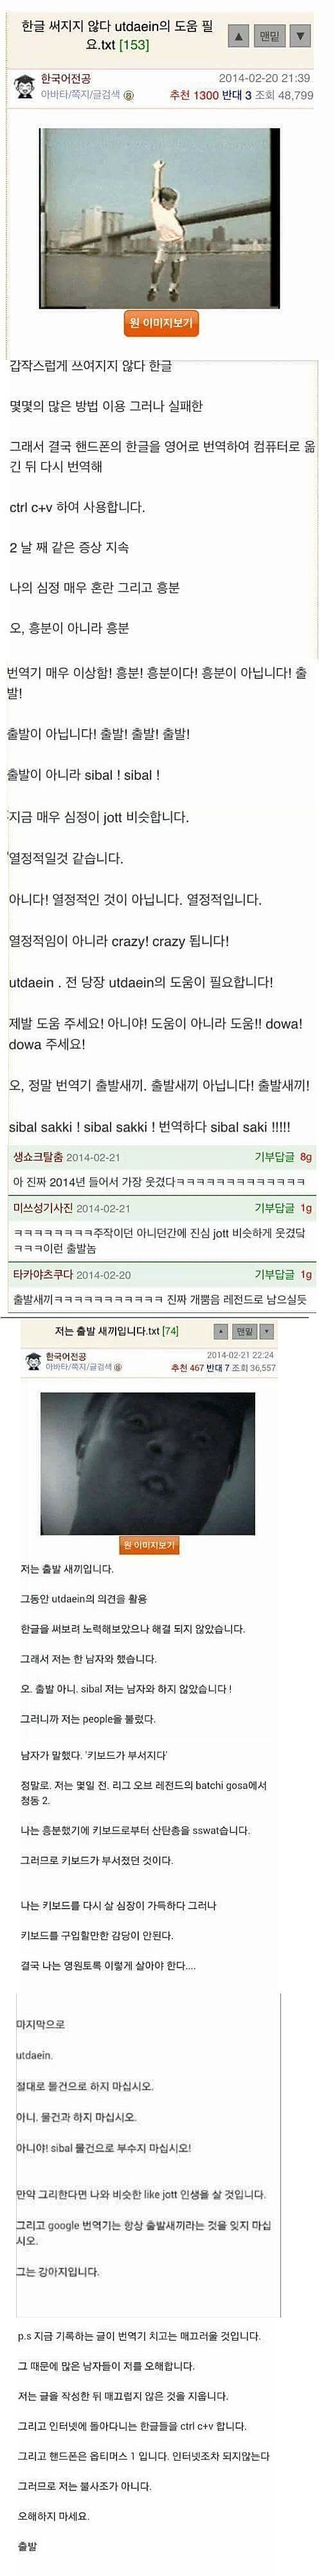
Task: Open the [74] comment count link
Action: point(170,1331)
